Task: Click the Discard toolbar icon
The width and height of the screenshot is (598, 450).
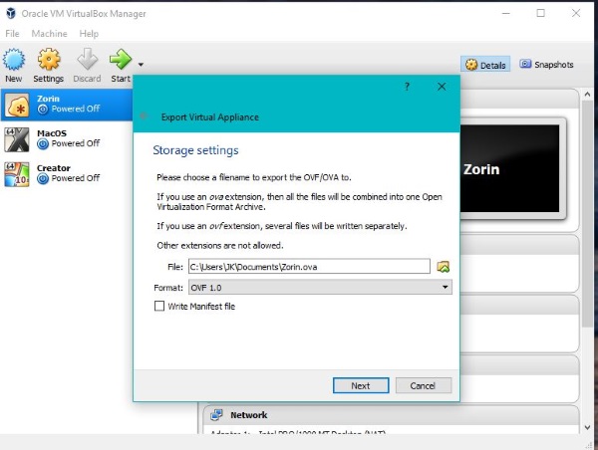Action: coord(88,60)
